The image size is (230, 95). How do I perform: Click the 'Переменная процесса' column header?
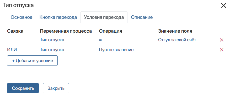[x=66, y=31]
